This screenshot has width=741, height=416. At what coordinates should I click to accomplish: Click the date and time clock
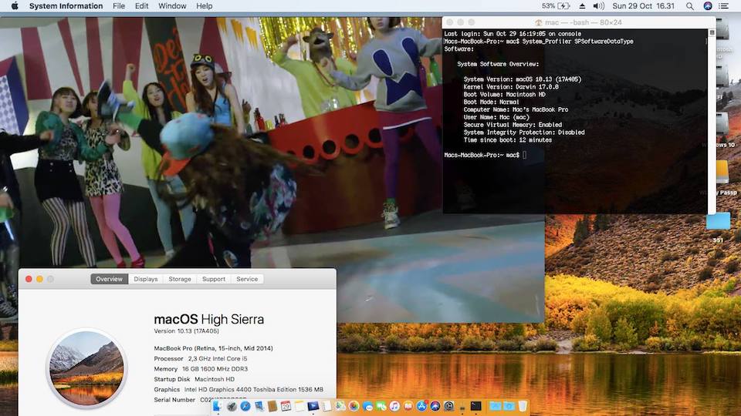coord(643,6)
